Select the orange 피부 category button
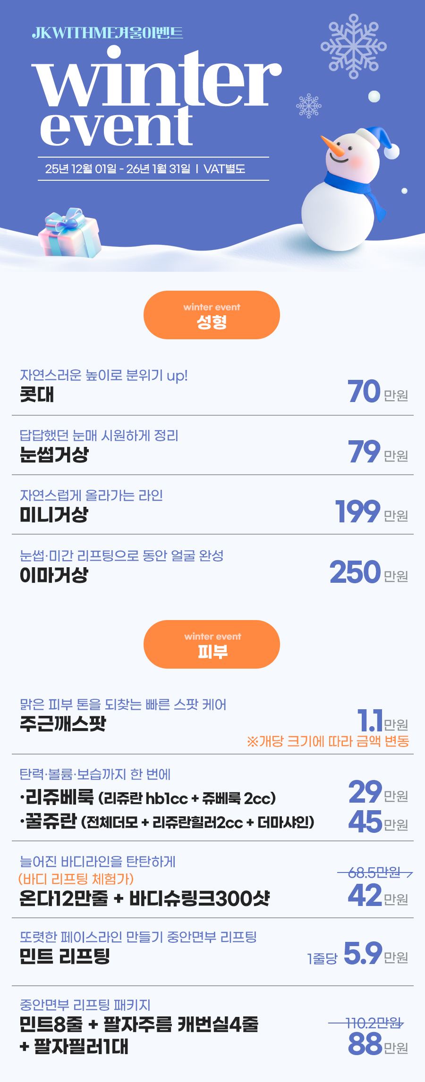The image size is (425, 1082). click(212, 644)
